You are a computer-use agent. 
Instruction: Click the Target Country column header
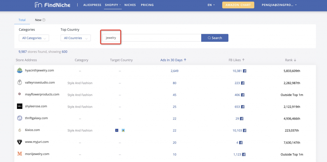coord(121,60)
